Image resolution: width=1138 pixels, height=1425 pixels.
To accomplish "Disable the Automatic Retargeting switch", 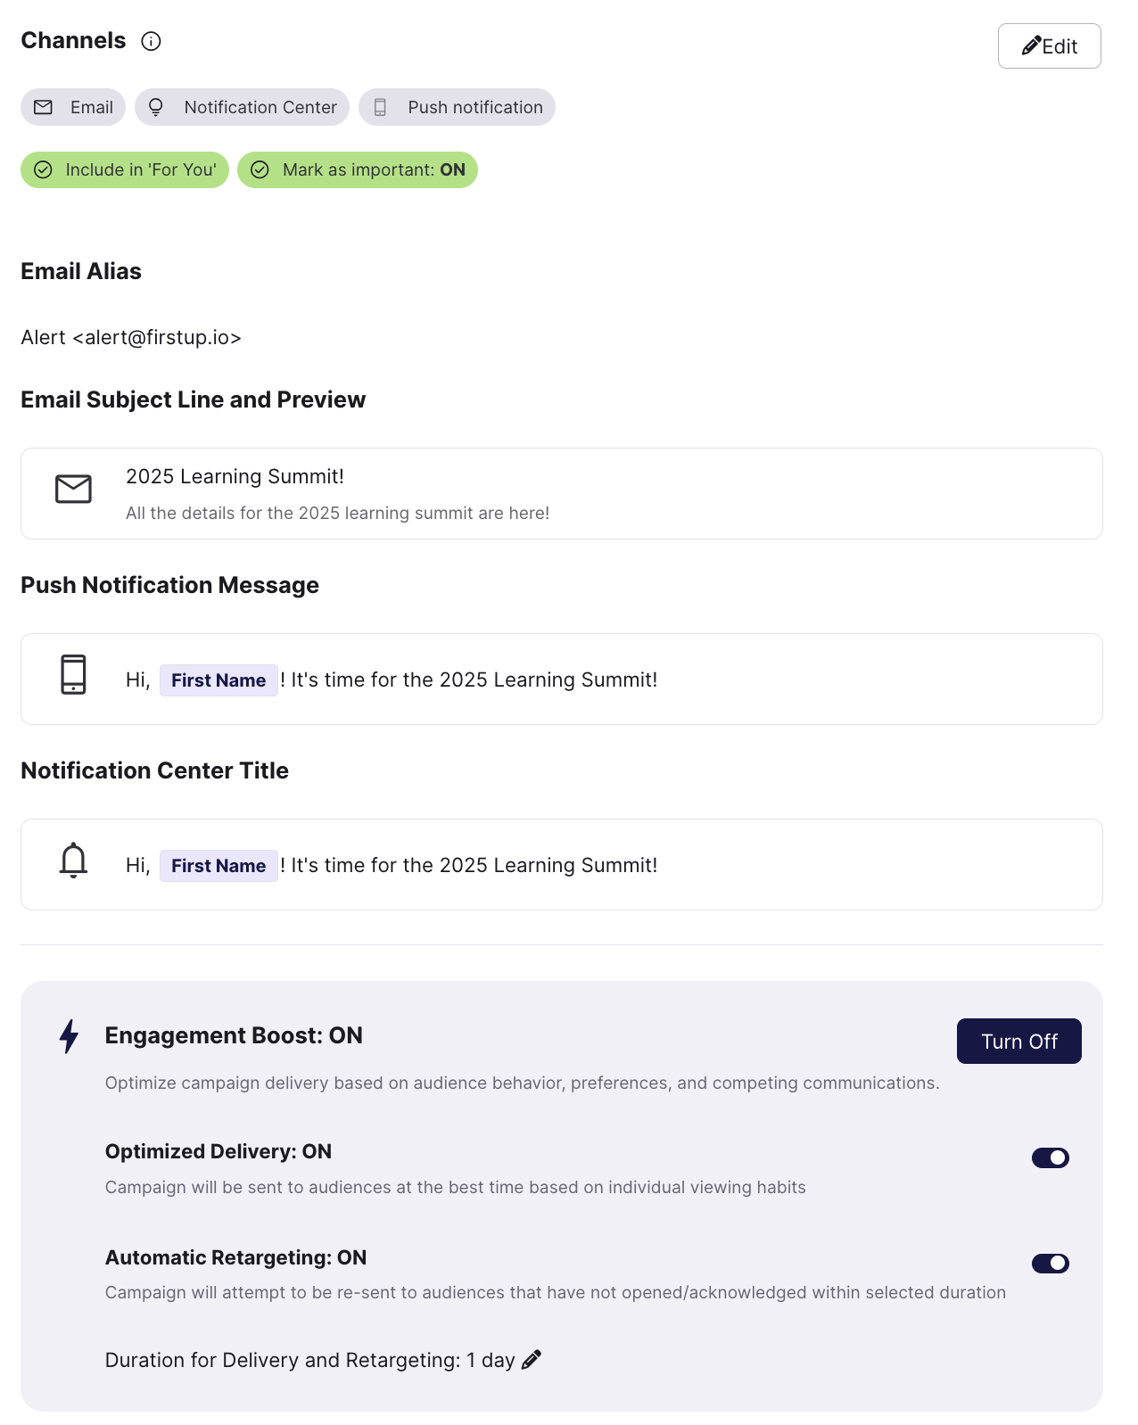I will (x=1050, y=1263).
